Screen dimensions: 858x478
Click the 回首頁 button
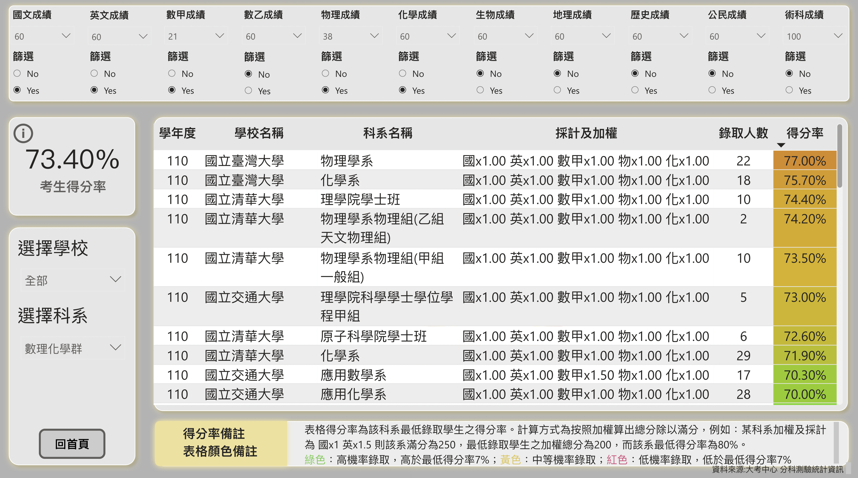pyautogui.click(x=72, y=444)
